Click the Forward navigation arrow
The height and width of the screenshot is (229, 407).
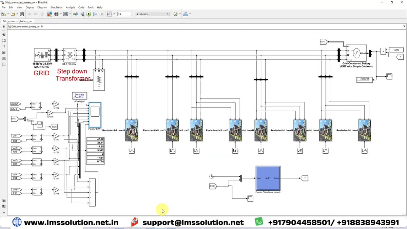coord(36,14)
